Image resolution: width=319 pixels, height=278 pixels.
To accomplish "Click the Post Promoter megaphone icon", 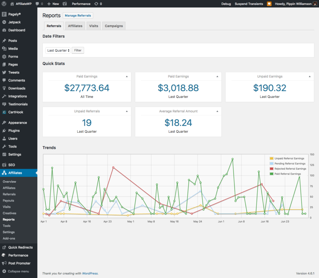I will tap(4, 263).
